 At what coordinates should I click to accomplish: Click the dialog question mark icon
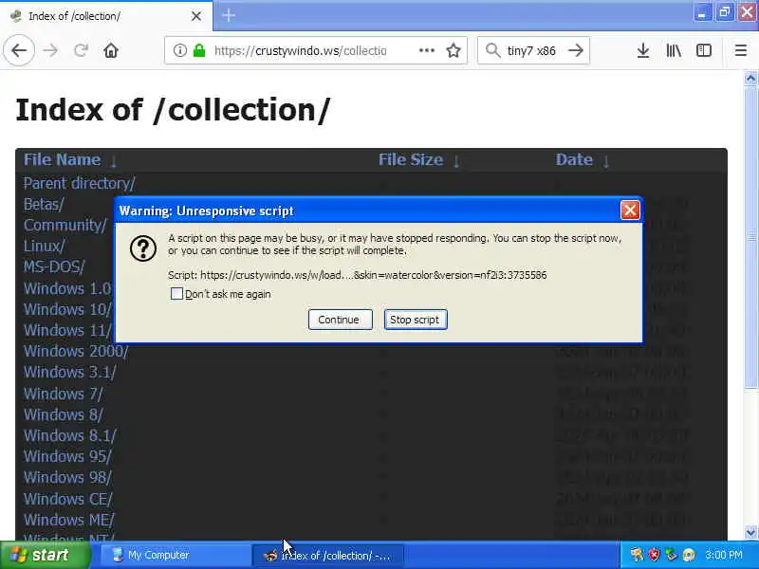(143, 248)
